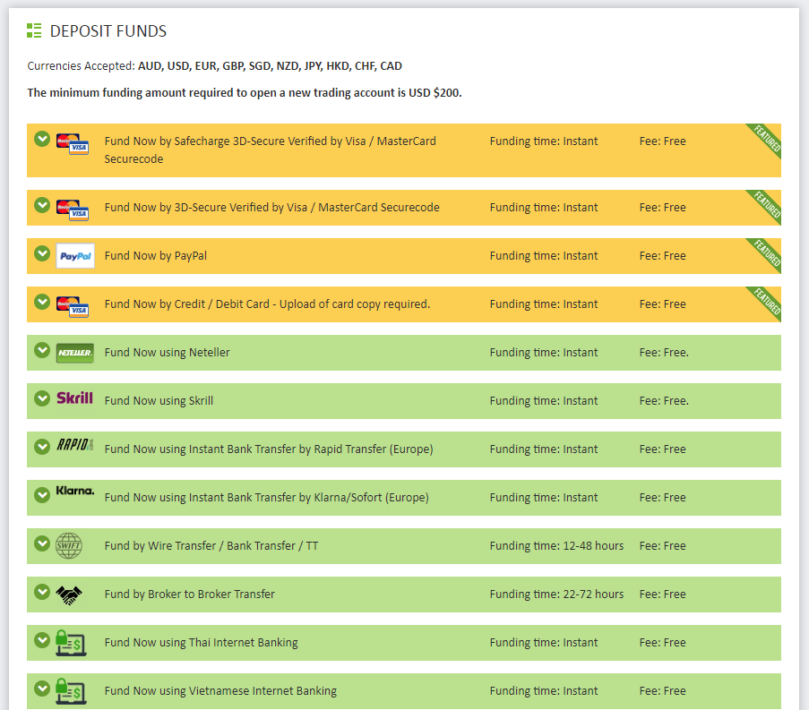Expand the Wire Transfer row chevron
809x710 pixels.
(41, 543)
